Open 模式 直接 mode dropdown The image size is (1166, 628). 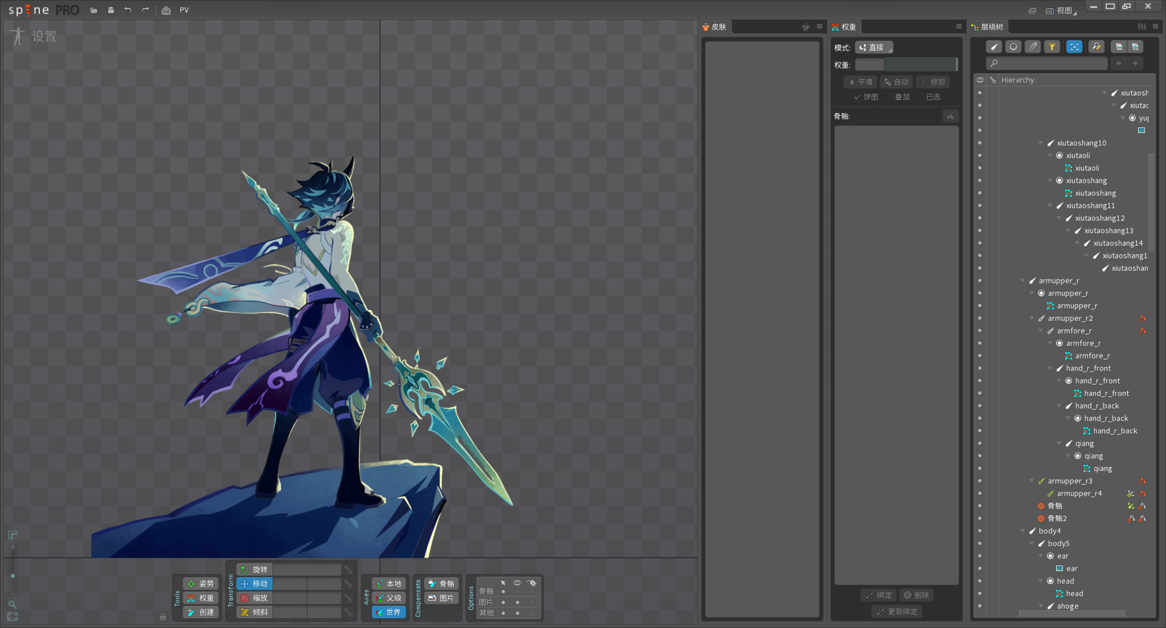point(874,47)
